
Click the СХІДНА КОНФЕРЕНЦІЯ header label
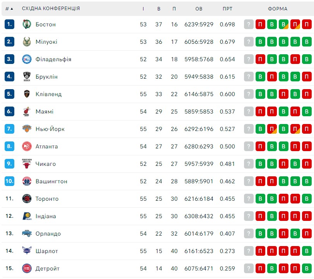click(51, 9)
